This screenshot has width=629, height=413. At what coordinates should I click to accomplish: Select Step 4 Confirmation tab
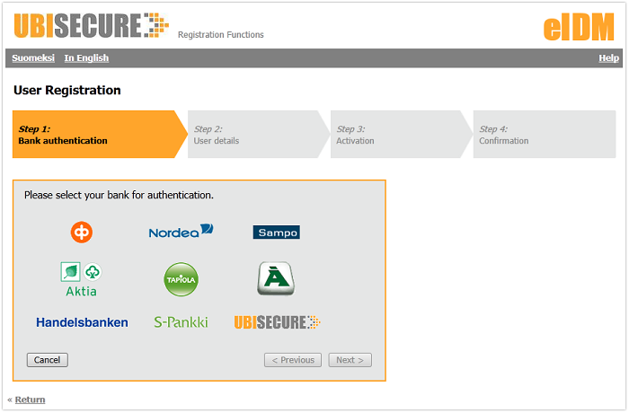click(x=545, y=135)
